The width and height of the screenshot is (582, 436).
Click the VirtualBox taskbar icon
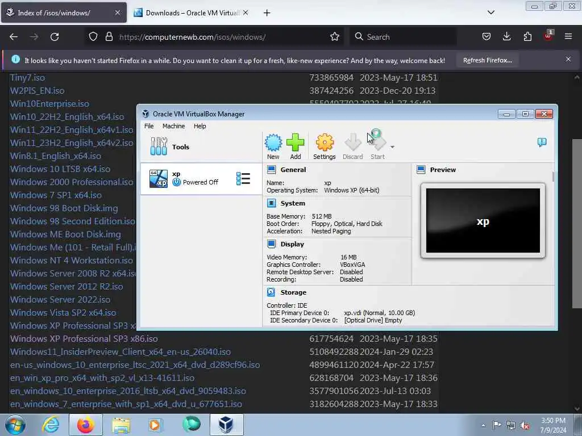point(226,425)
